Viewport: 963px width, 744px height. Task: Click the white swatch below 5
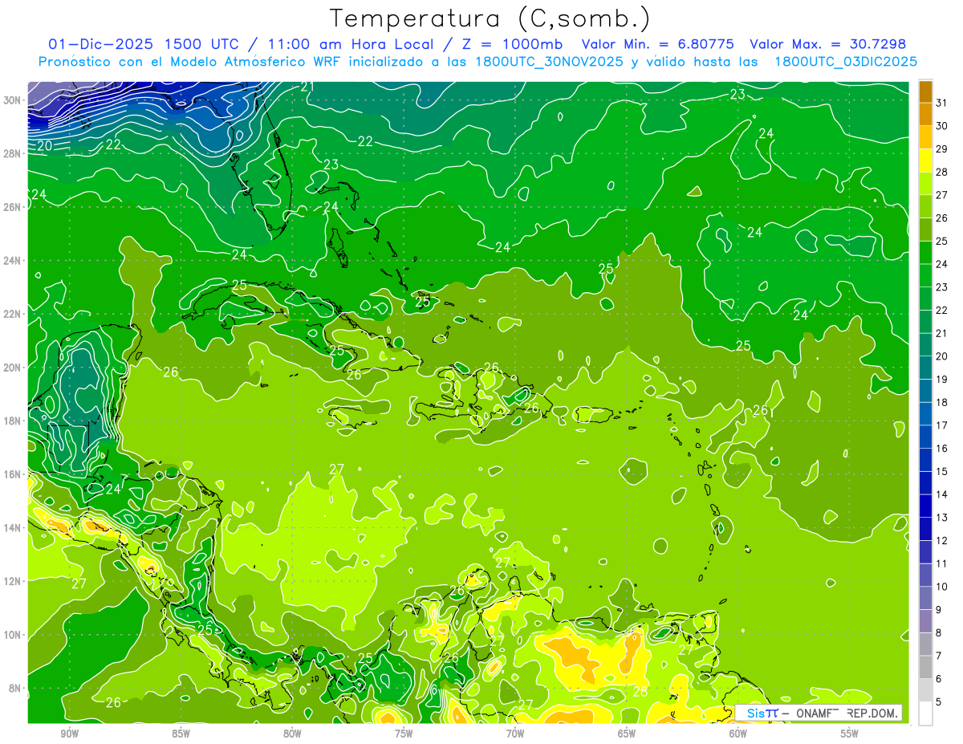[x=926, y=714]
